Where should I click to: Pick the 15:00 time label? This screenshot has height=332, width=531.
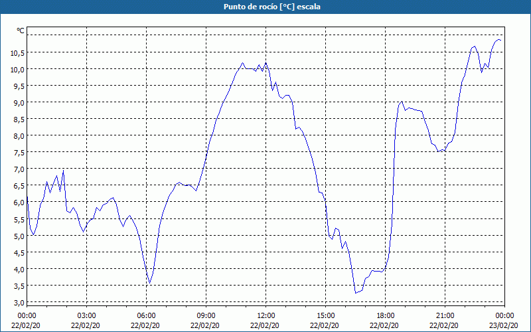pyautogui.click(x=325, y=316)
